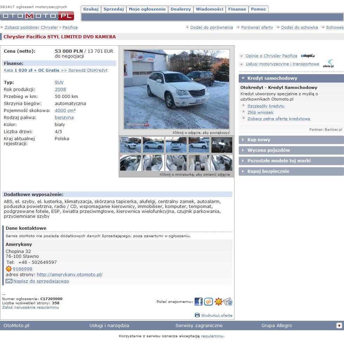
Task: Open the amerykany.otomoto.pl address link
Action: (x=70, y=274)
